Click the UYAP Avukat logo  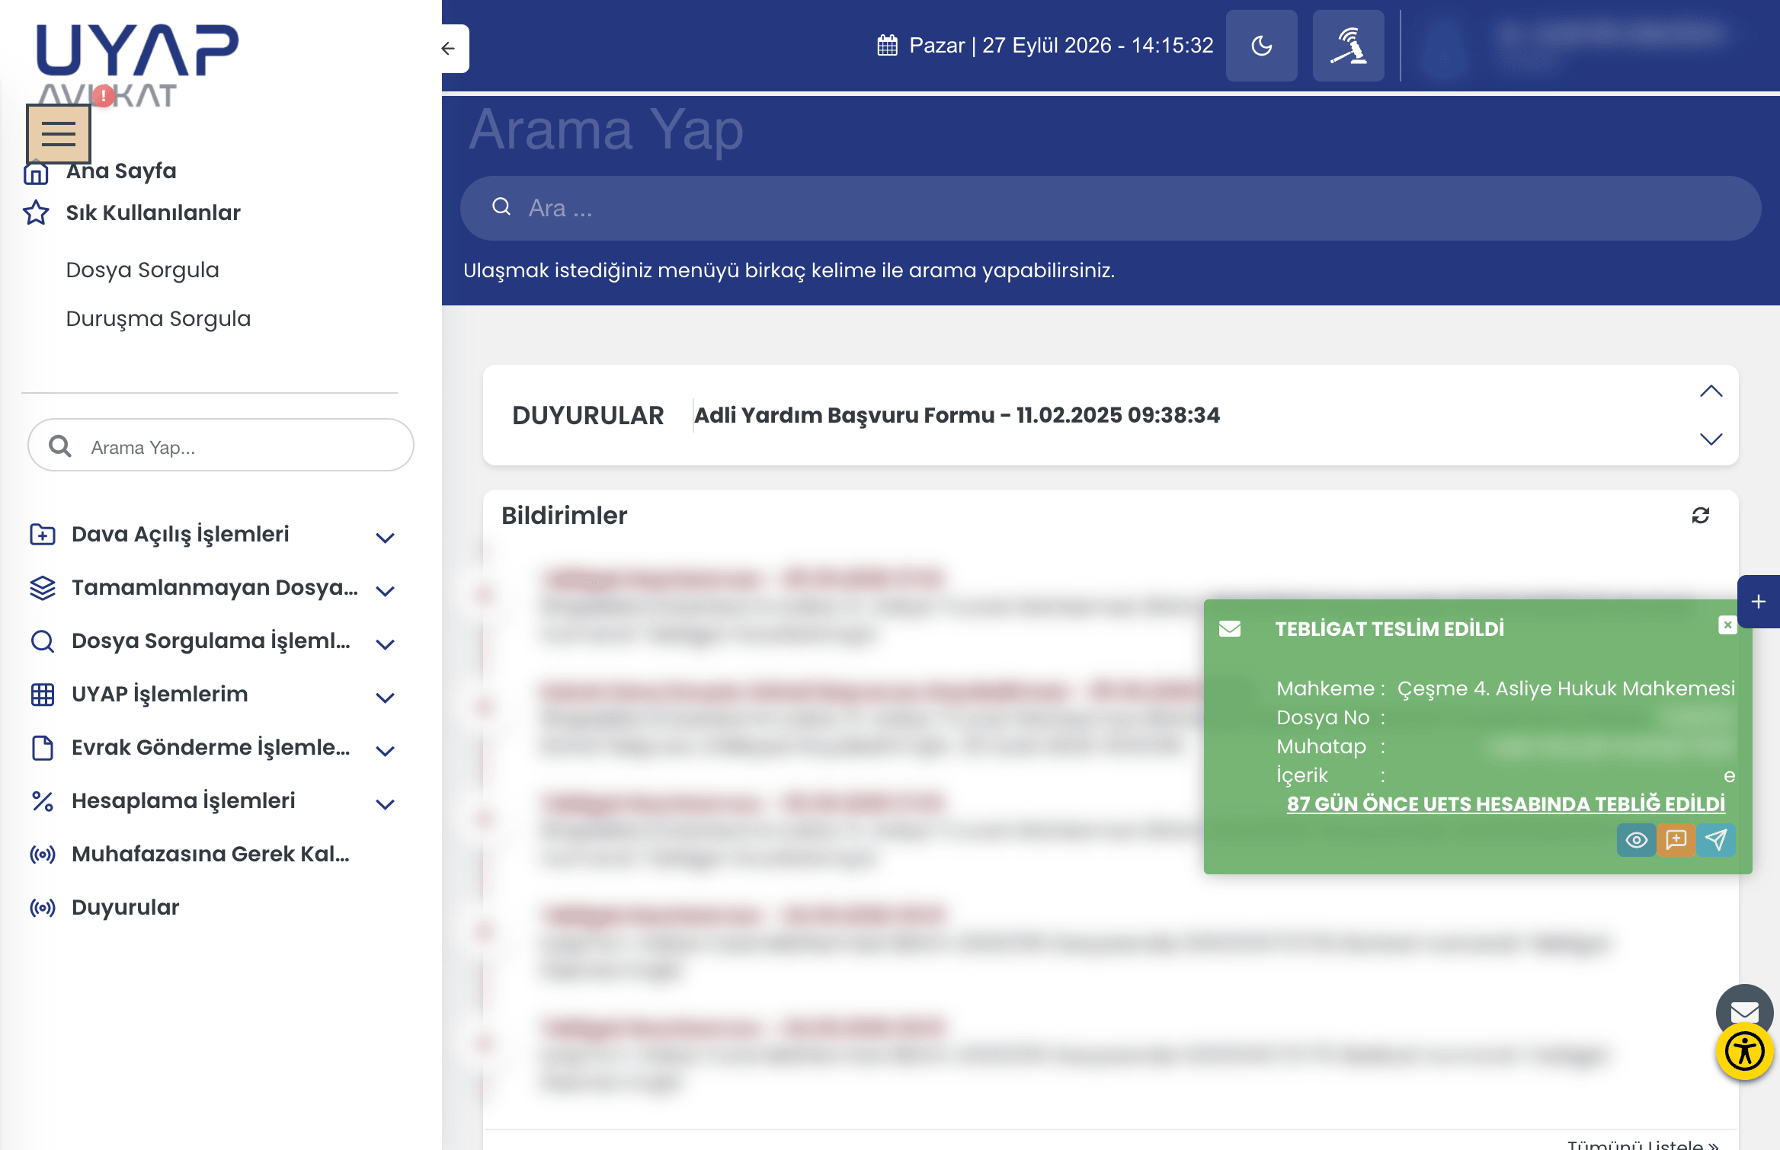[137, 65]
